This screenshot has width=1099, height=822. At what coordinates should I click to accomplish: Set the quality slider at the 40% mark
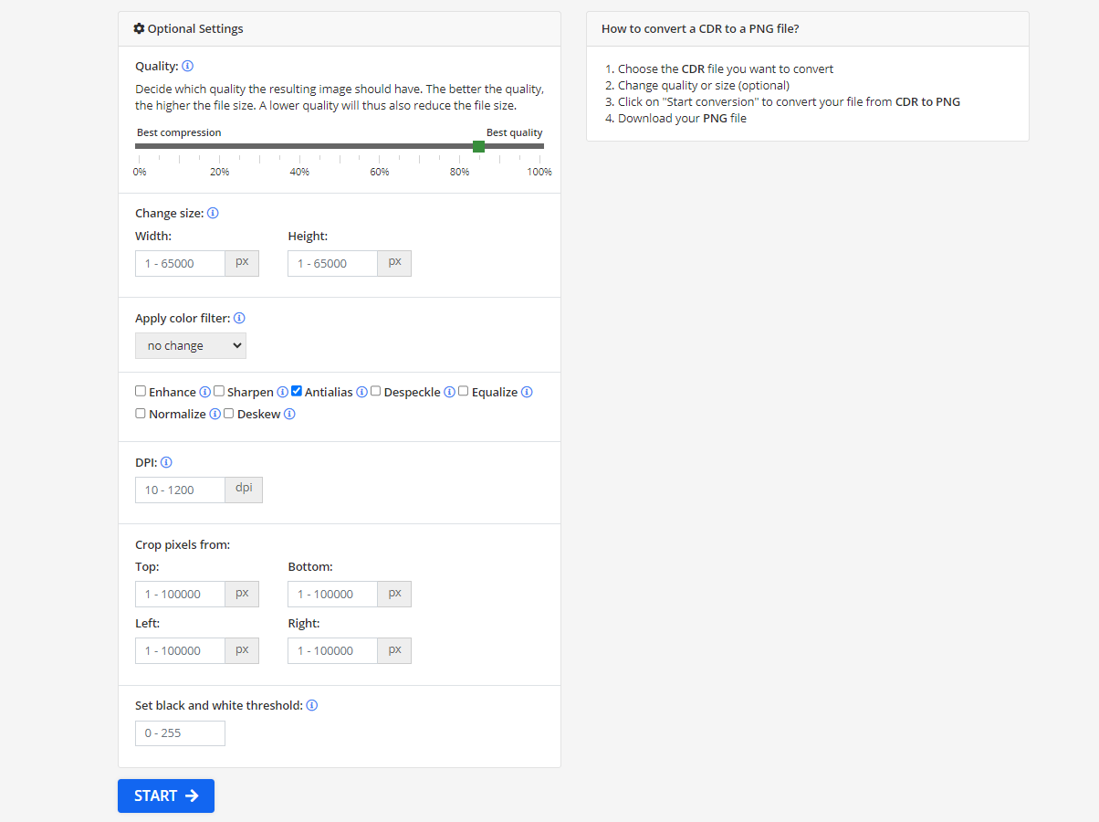[x=299, y=146]
